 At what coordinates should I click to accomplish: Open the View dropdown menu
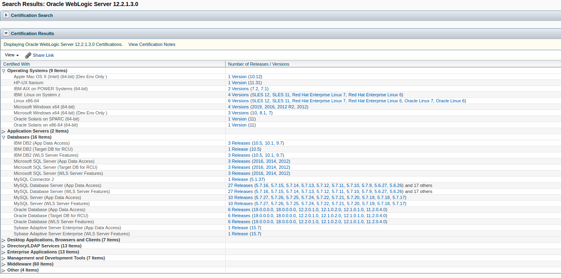pos(12,55)
